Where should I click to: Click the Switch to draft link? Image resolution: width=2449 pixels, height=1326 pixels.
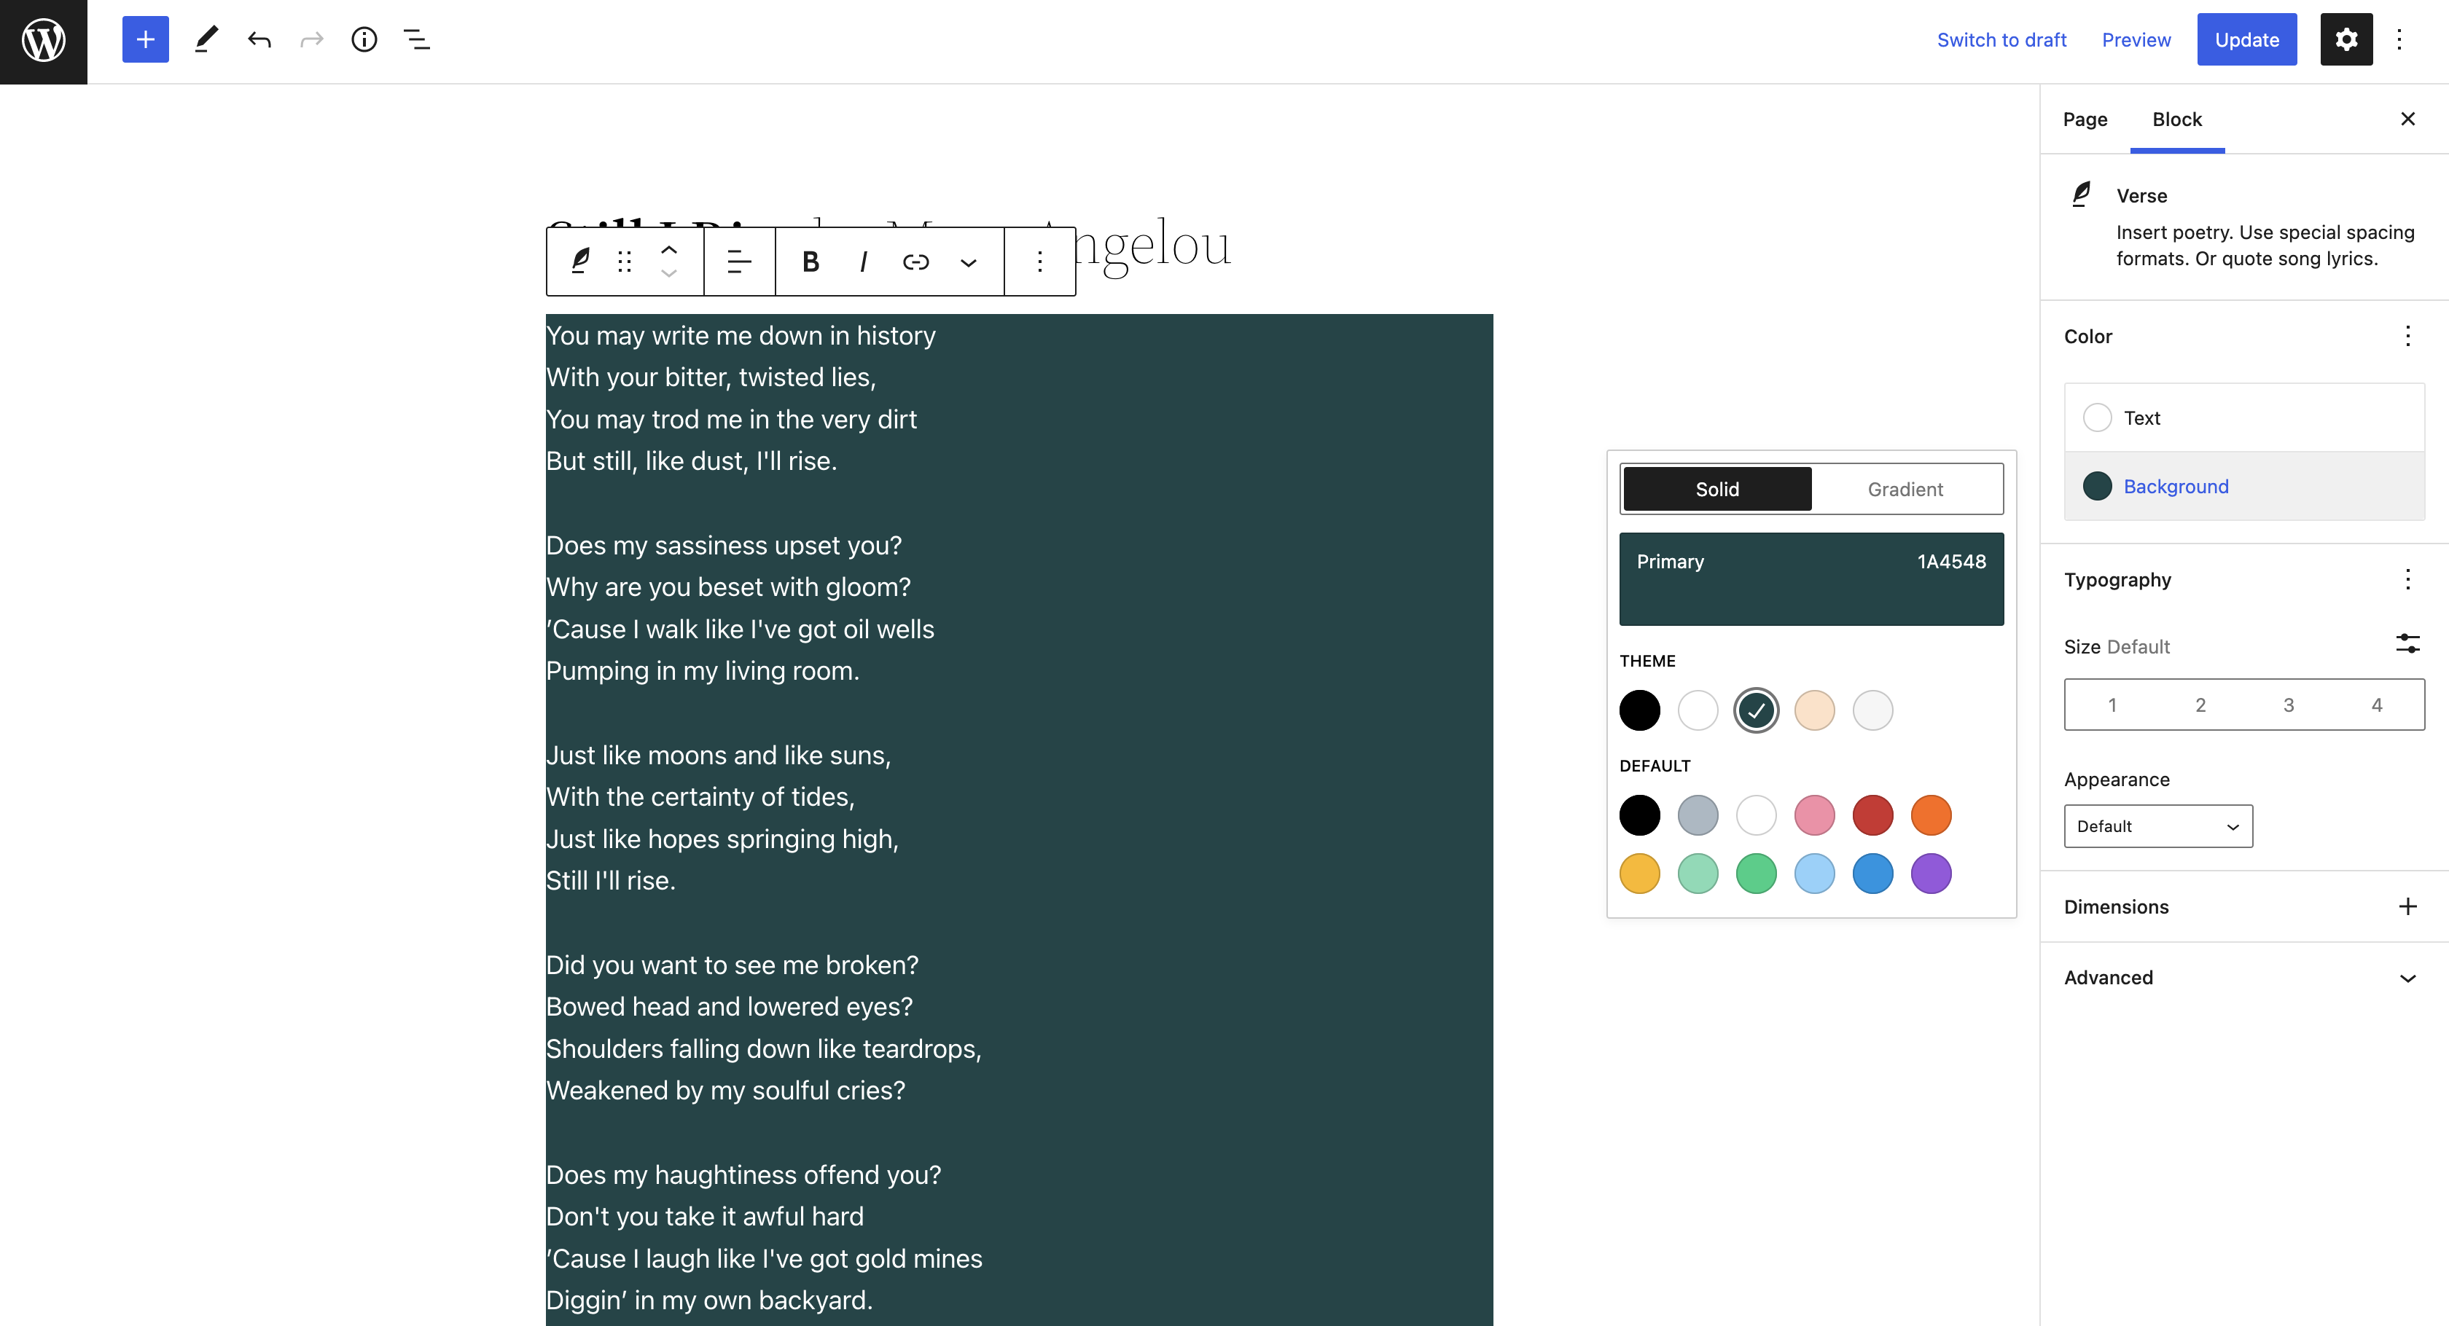[x=2002, y=39]
